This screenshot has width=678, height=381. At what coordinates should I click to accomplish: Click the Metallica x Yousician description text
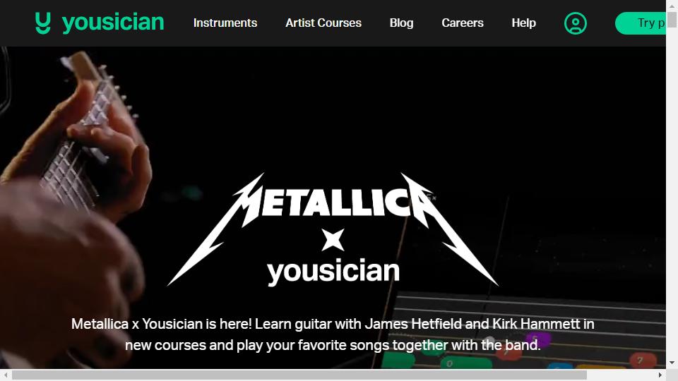(333, 334)
